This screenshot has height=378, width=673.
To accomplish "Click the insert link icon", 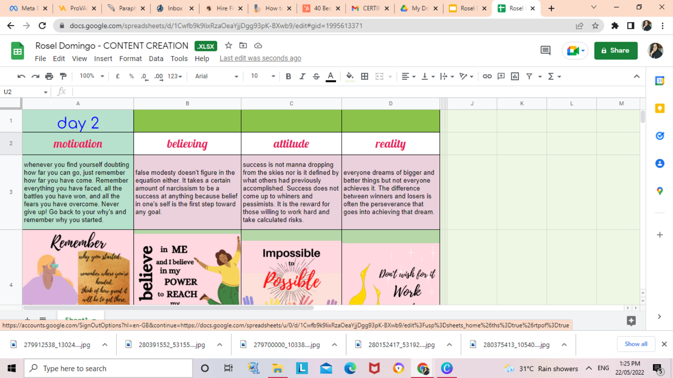I will coord(487,76).
